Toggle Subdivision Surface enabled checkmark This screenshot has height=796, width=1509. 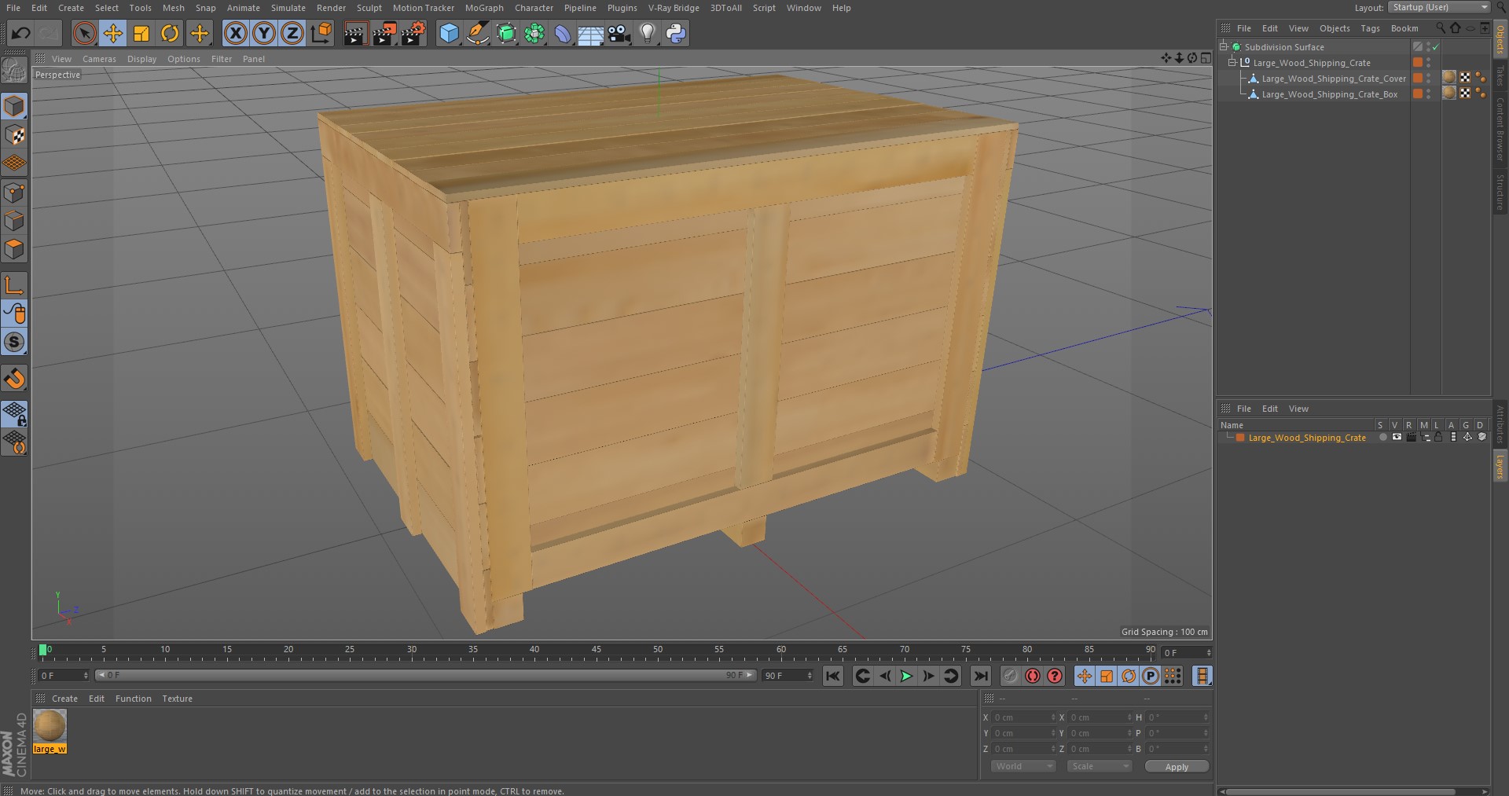coord(1435,47)
